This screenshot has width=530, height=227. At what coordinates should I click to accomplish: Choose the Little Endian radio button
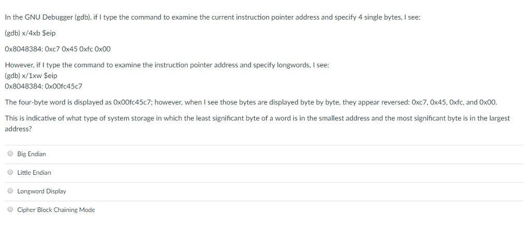(x=10, y=172)
